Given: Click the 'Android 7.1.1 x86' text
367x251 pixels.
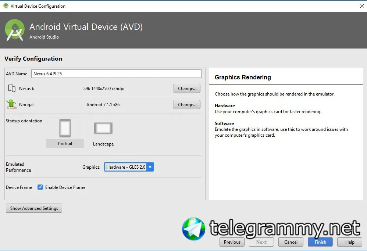Looking at the screenshot, I should coord(103,105).
